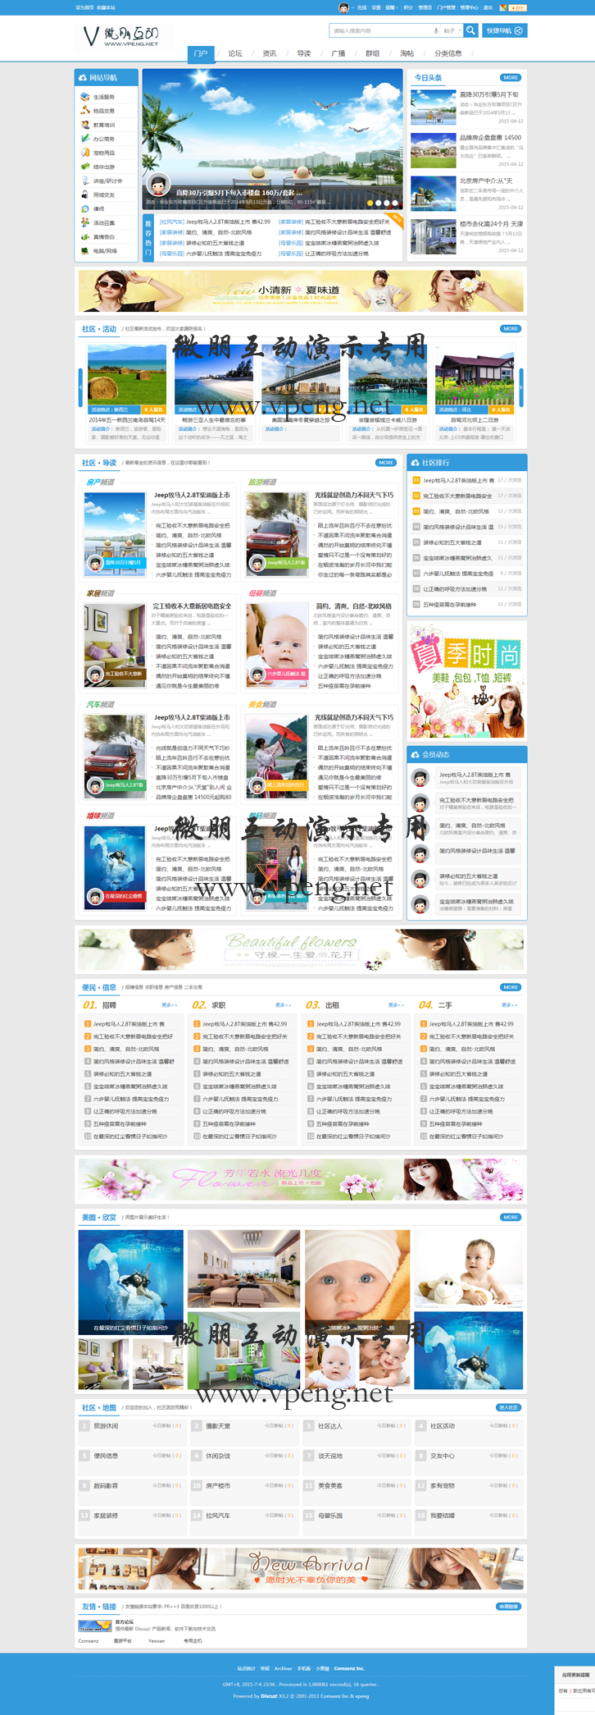Open the 快捷导航 quick navigation dropdown
The height and width of the screenshot is (1715, 595).
pyautogui.click(x=503, y=30)
